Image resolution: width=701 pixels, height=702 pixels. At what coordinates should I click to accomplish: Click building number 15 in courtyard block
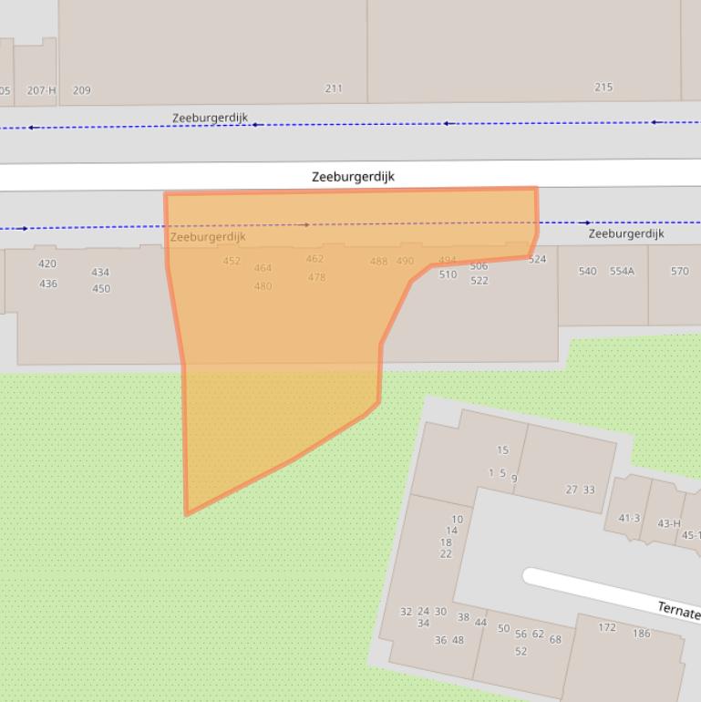click(x=502, y=450)
